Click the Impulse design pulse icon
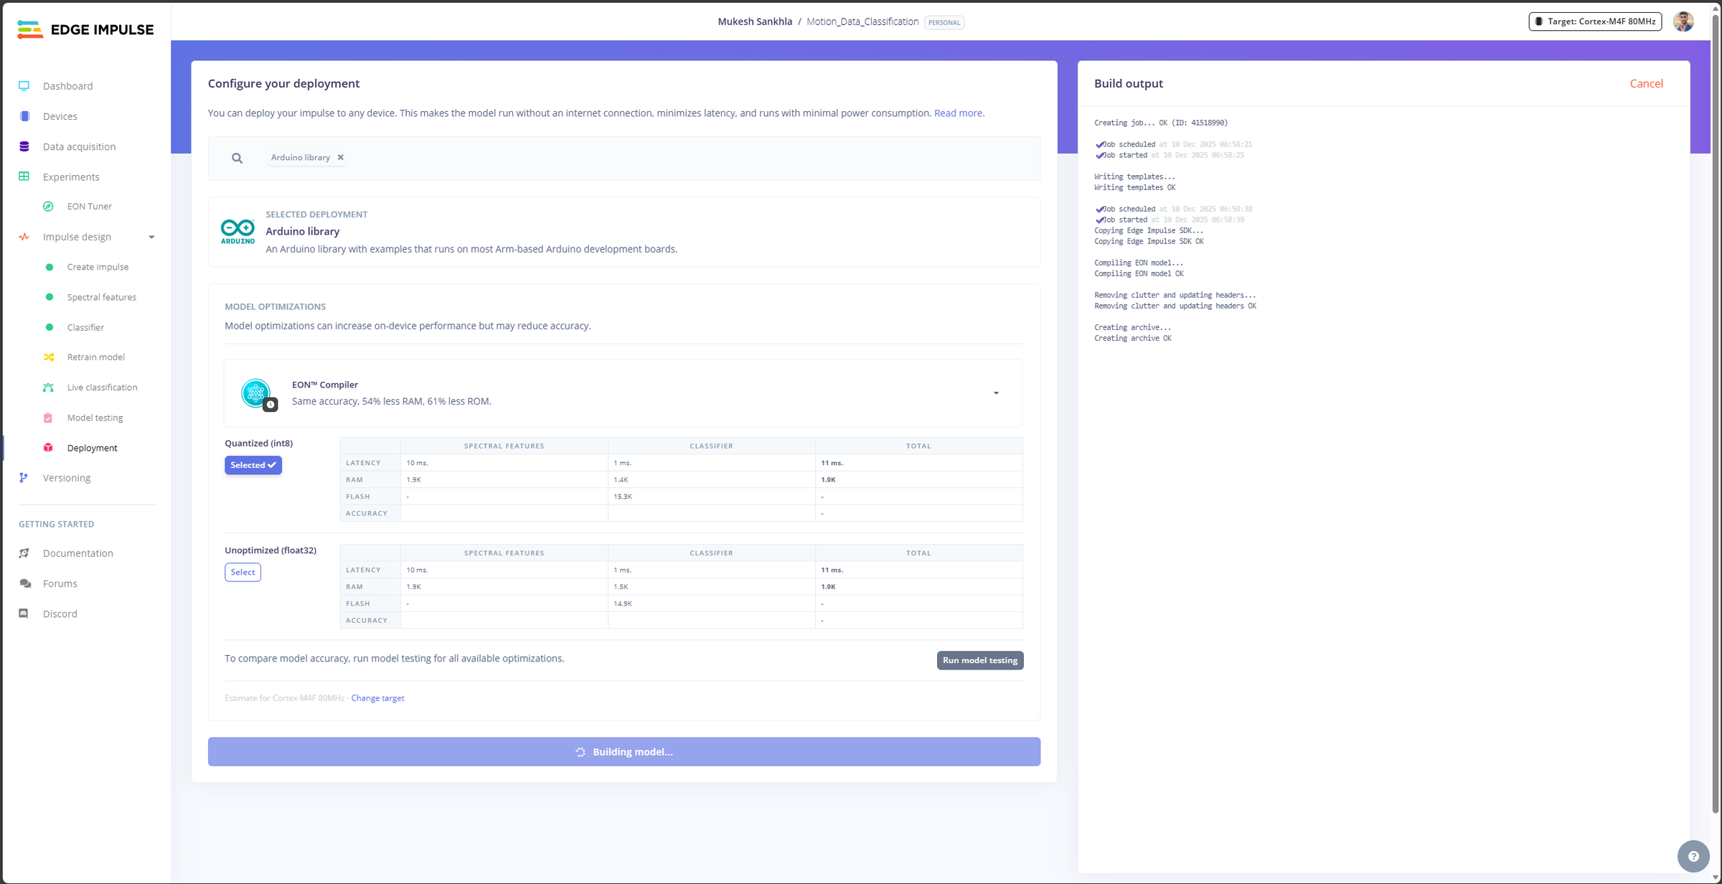The height and width of the screenshot is (884, 1722). click(x=24, y=237)
